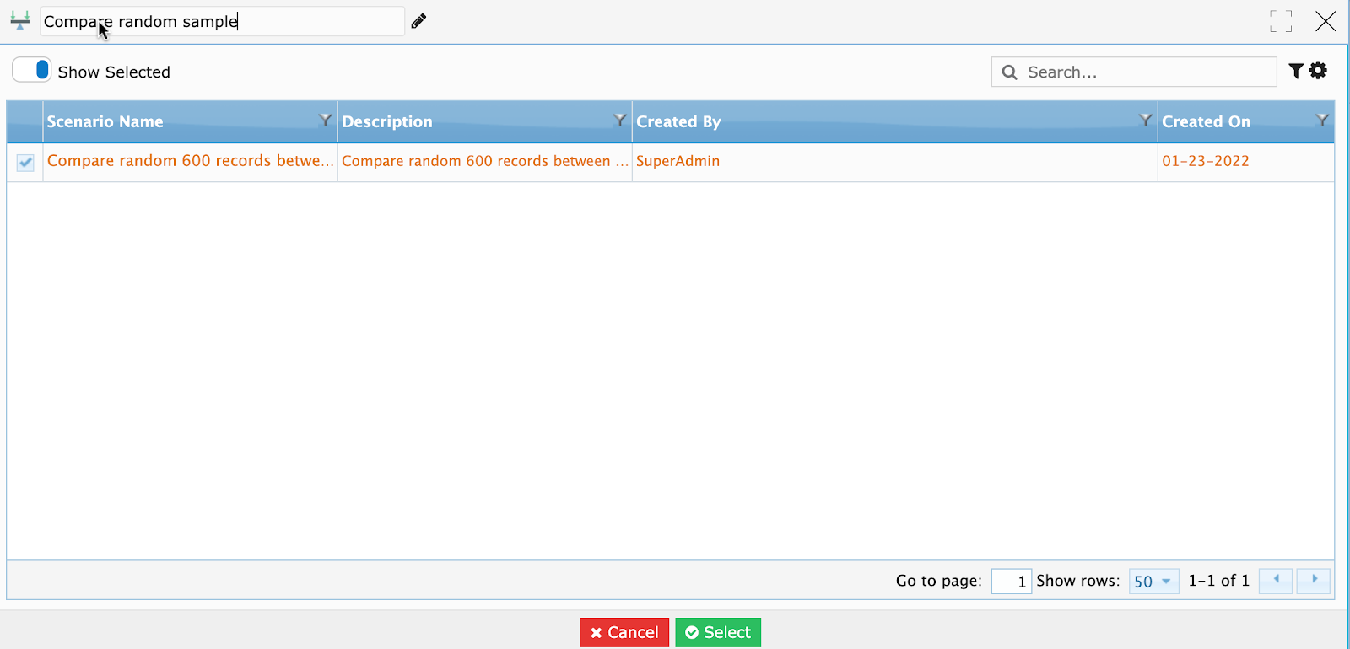
Task: Open the Show rows 50 dropdown
Action: click(1153, 581)
